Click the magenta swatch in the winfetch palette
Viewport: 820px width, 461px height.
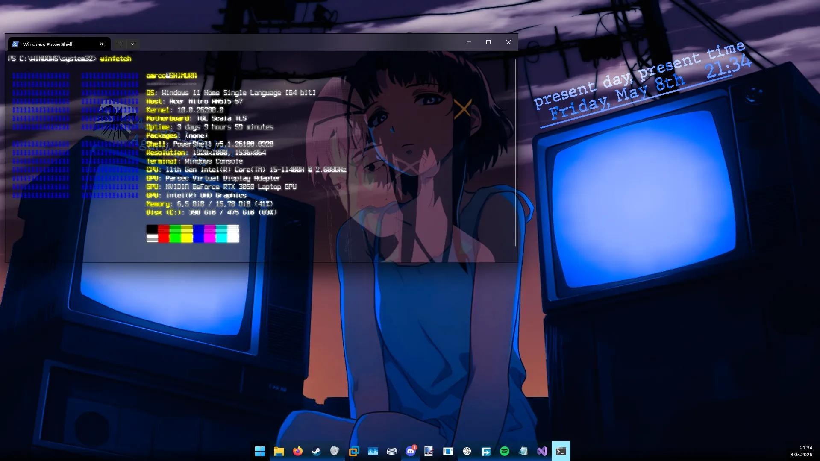pos(210,234)
